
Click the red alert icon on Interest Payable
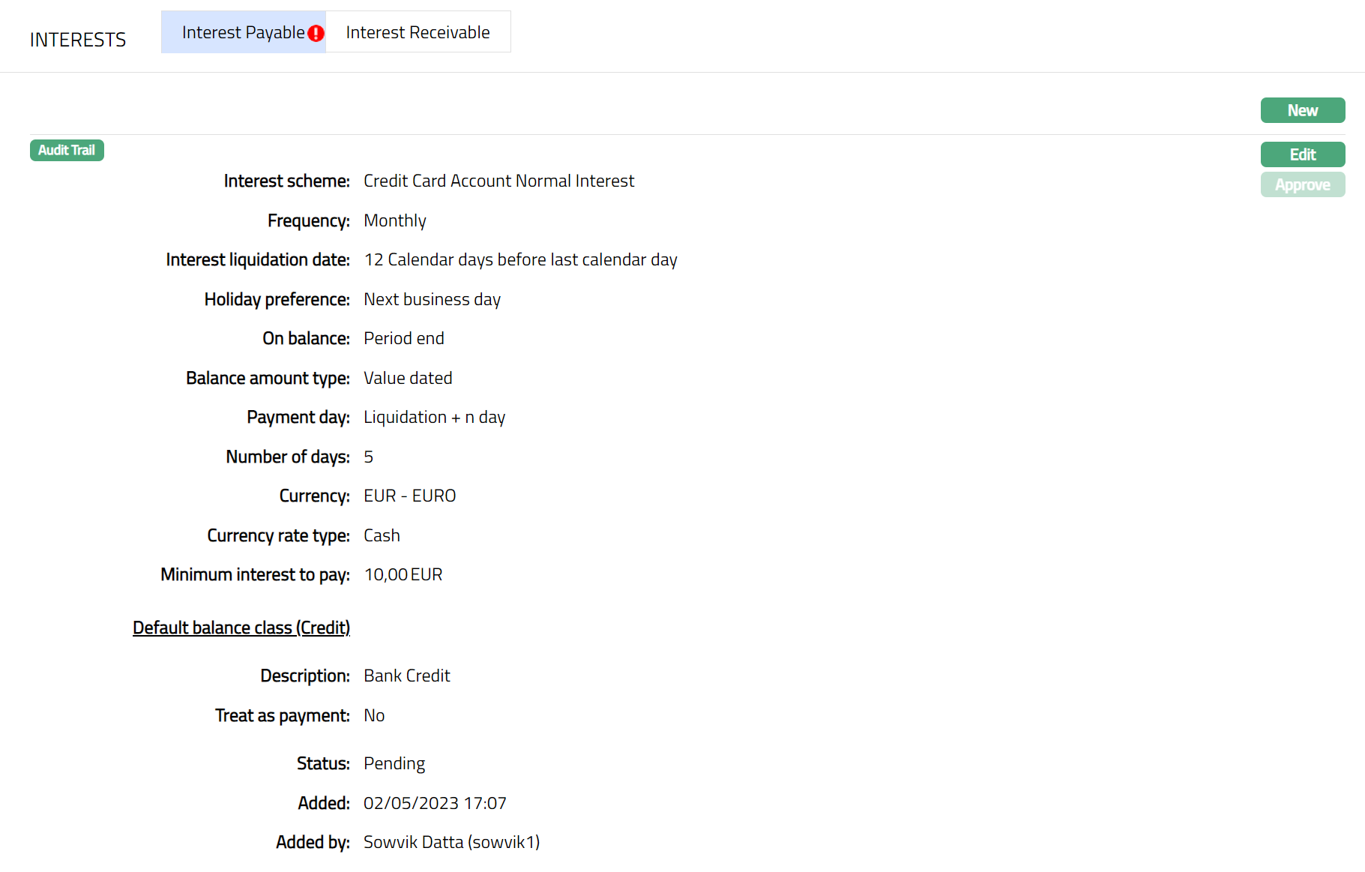click(x=316, y=33)
